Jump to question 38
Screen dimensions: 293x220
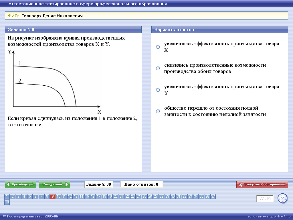coord(7,202)
